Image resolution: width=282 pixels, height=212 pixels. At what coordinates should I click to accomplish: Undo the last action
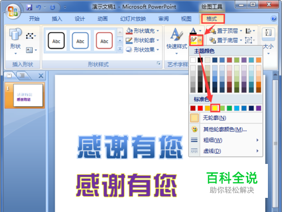pos(38,7)
